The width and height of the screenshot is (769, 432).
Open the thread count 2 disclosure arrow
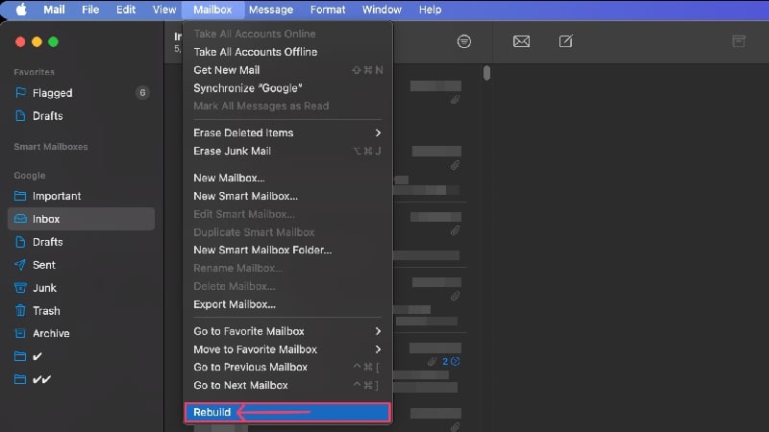(x=455, y=362)
